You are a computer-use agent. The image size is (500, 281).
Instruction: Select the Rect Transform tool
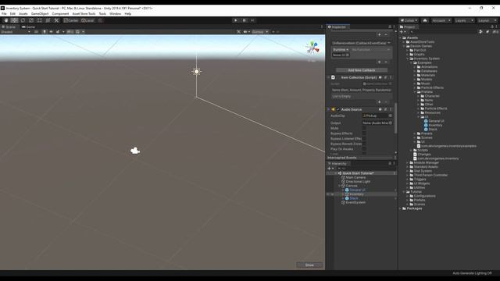40,20
